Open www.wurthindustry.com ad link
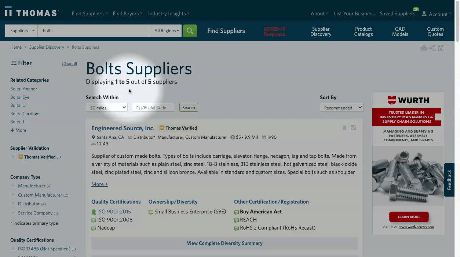This screenshot has height=257, width=460. tap(416, 227)
